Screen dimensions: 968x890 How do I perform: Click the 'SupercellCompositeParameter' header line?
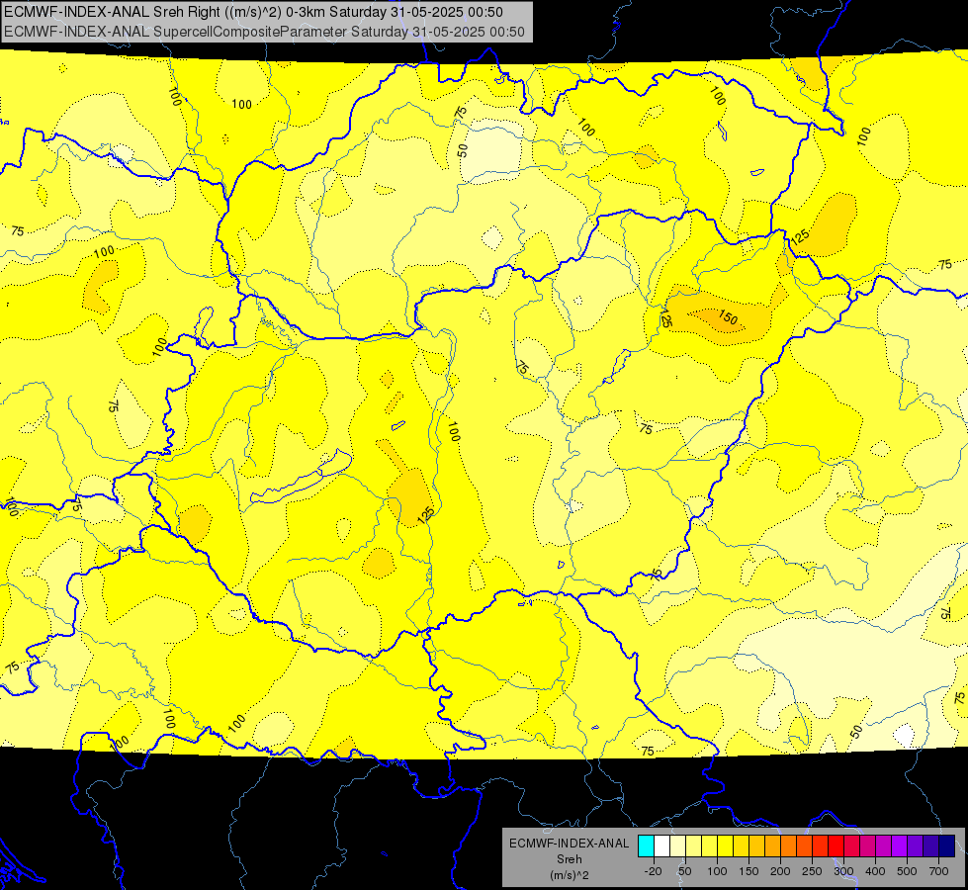coord(264,32)
